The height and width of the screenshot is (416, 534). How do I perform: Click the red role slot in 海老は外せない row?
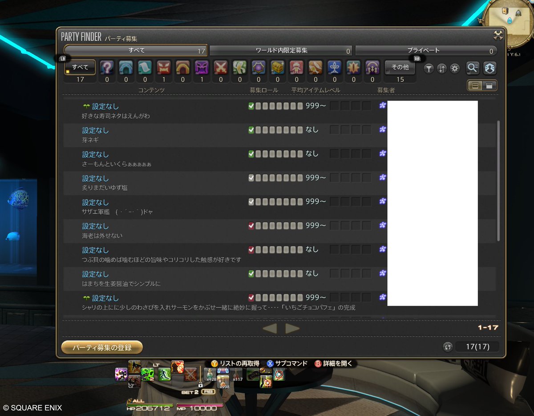point(251,226)
